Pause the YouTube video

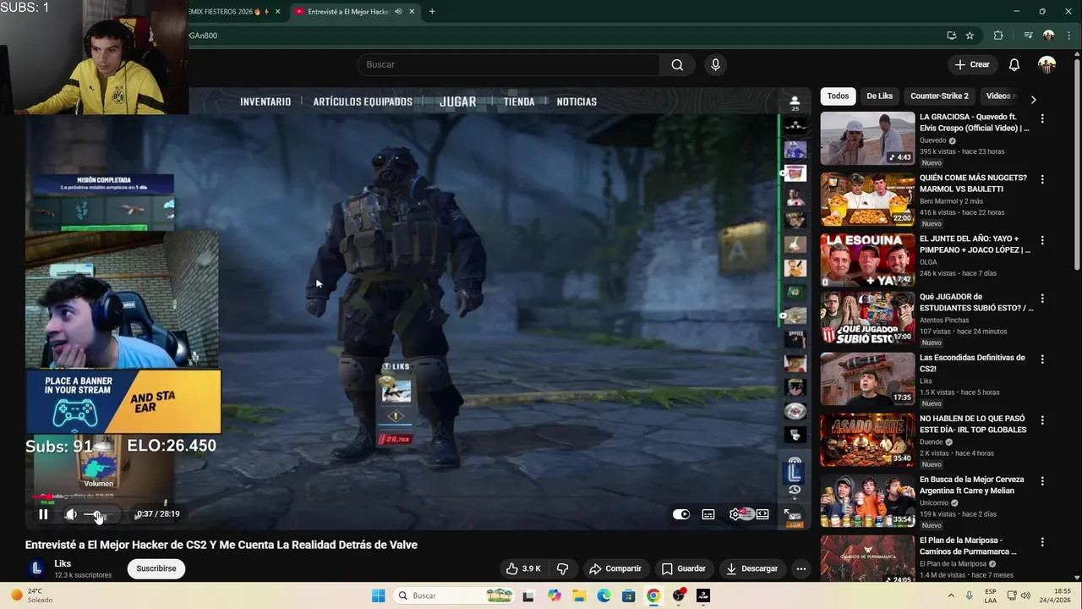(43, 514)
